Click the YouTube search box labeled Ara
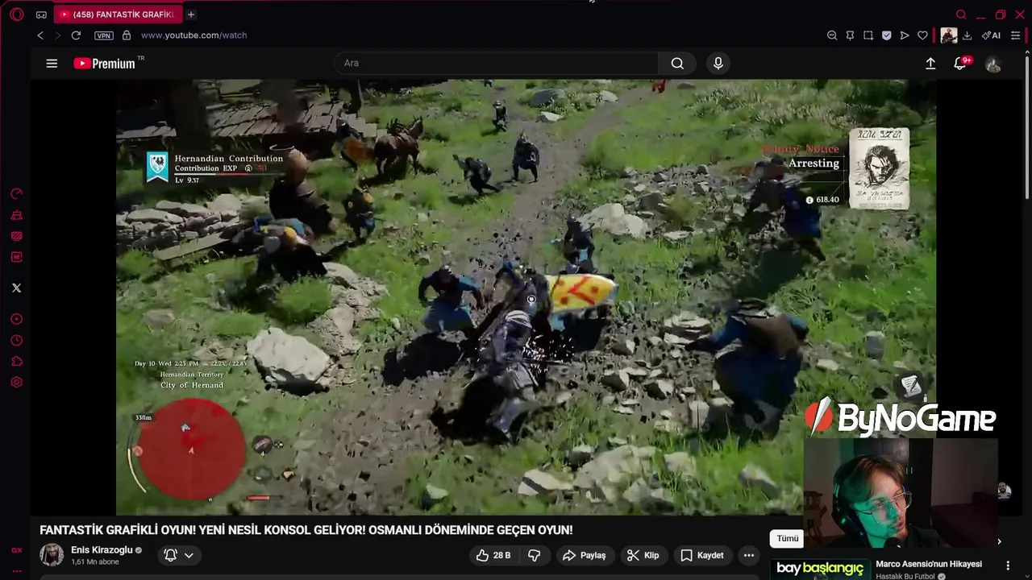This screenshot has width=1032, height=580. click(x=496, y=63)
